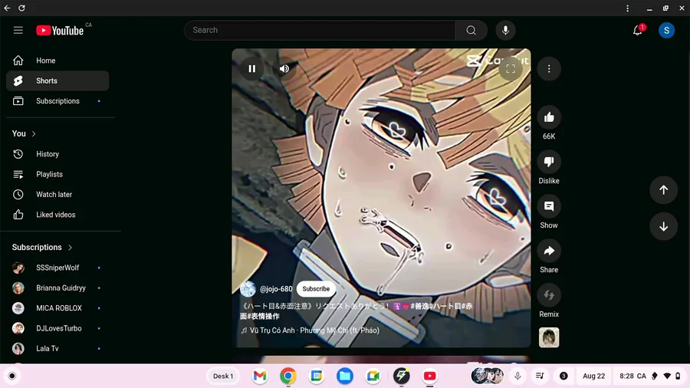Open the account avatar S
The width and height of the screenshot is (690, 388).
666,31
